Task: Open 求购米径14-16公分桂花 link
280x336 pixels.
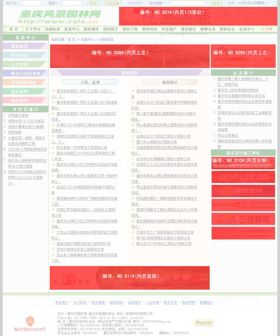Action: click(x=26, y=121)
